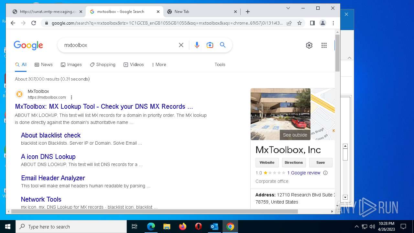This screenshot has width=414, height=233.
Task: Open the clock showing 10:28 PM
Action: (x=387, y=227)
